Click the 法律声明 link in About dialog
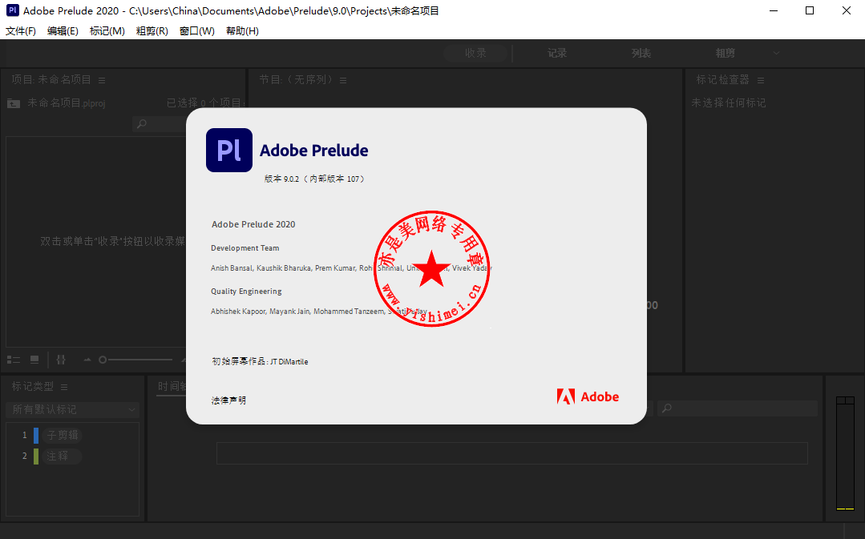Viewport: 865px width, 539px height. tap(228, 400)
